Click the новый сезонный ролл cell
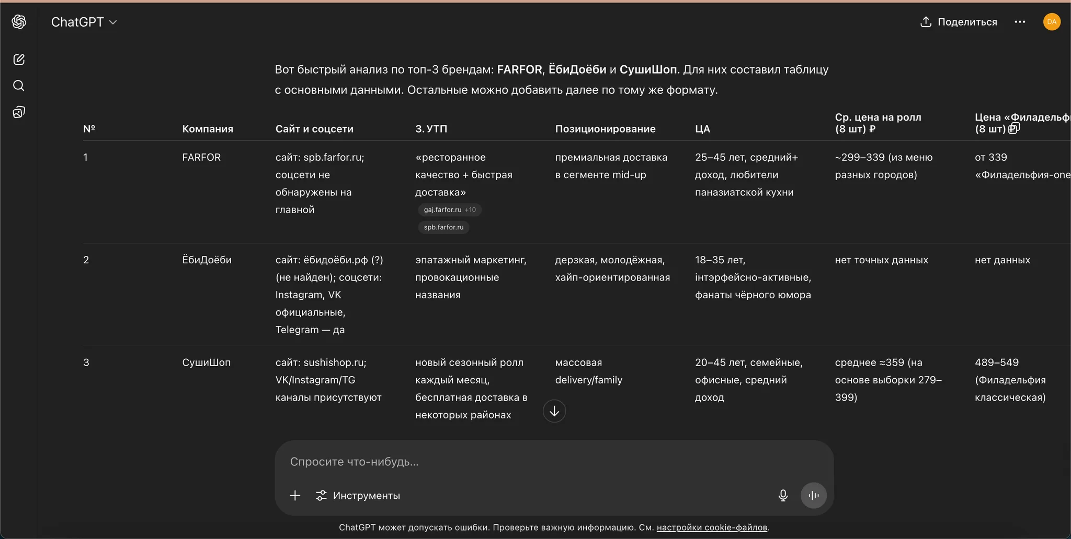This screenshot has width=1071, height=539. 471,389
